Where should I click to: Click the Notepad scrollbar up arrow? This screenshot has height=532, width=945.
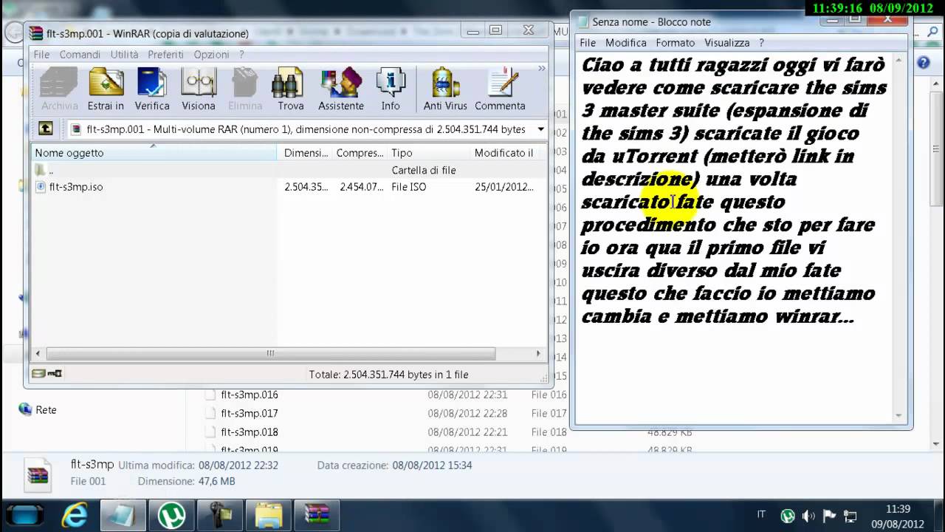899,60
